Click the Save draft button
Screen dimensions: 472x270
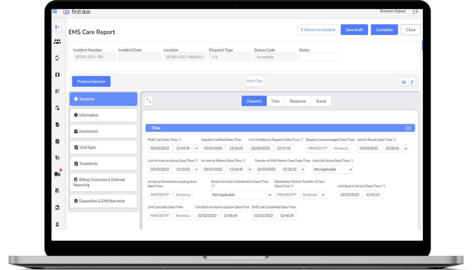(x=354, y=29)
